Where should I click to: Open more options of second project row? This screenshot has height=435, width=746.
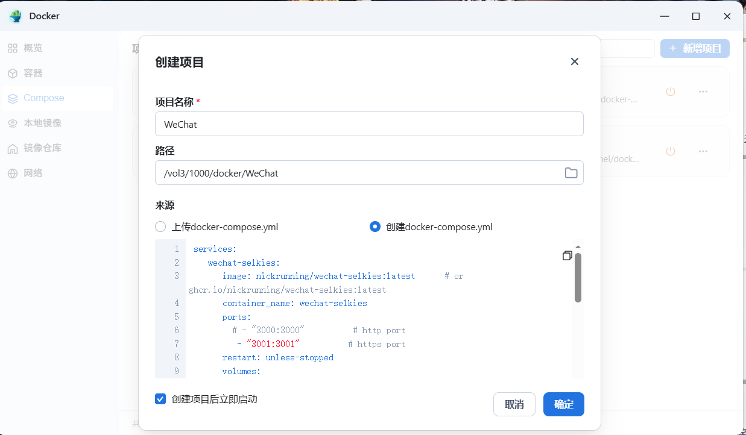(x=703, y=151)
